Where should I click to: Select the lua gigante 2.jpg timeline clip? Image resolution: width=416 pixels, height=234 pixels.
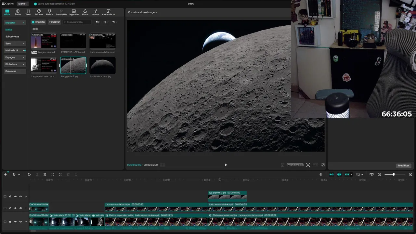[x=227, y=196]
